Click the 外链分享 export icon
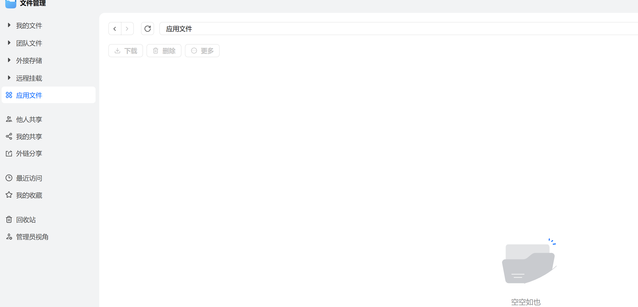Screen dimensions: 638x307 click(9, 153)
